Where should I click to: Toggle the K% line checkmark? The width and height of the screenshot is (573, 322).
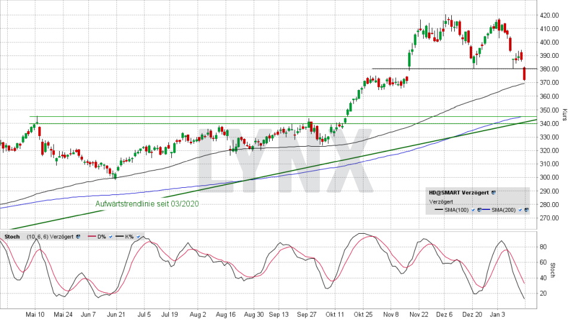138,237
